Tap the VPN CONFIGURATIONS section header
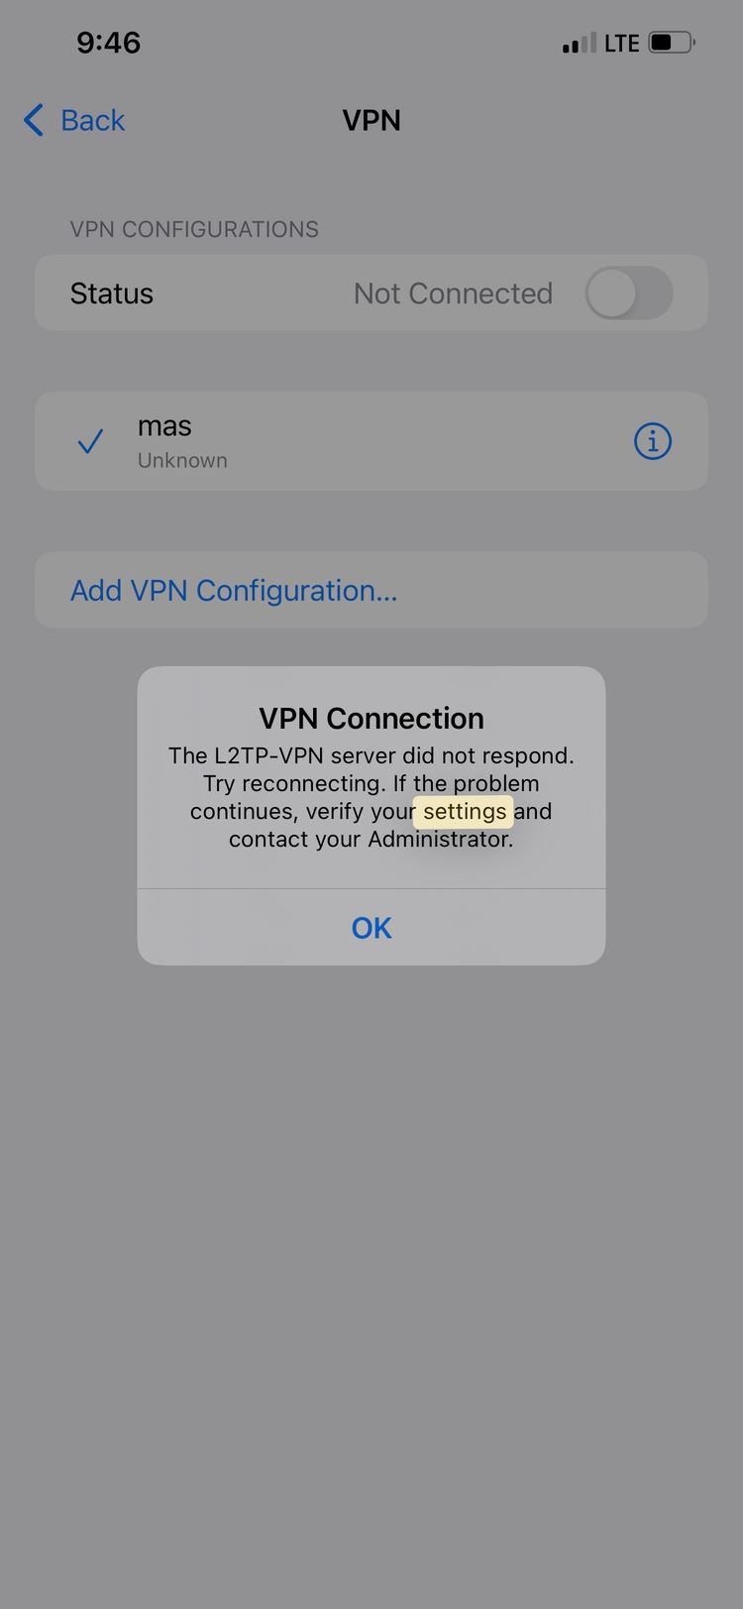 click(x=194, y=229)
